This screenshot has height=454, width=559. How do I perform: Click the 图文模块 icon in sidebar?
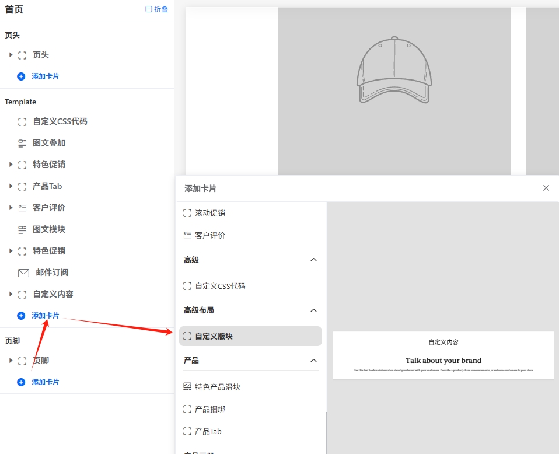(x=22, y=229)
